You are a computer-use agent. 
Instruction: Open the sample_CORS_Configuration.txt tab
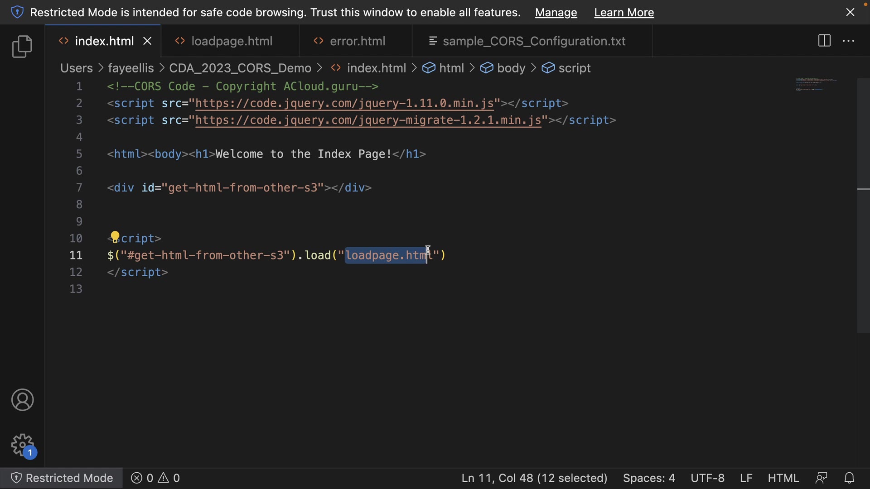tap(534, 41)
